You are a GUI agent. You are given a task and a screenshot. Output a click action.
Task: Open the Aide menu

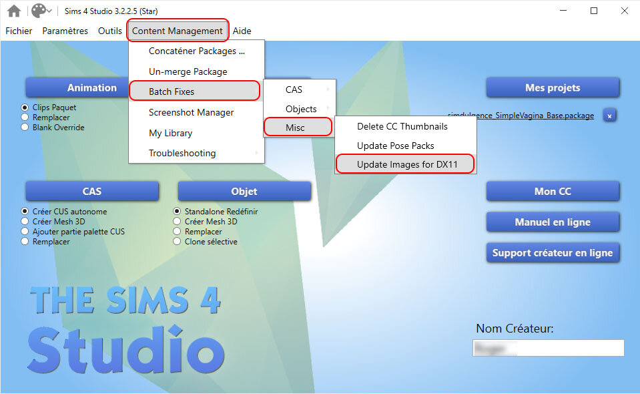pyautogui.click(x=242, y=31)
